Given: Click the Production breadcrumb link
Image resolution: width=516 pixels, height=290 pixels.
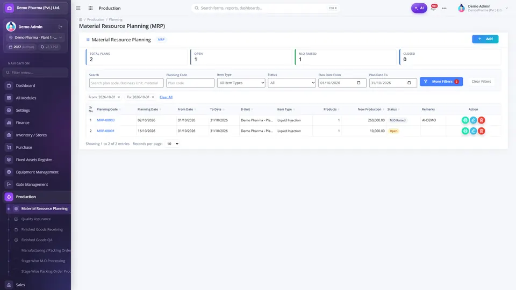Looking at the screenshot, I should (96, 20).
